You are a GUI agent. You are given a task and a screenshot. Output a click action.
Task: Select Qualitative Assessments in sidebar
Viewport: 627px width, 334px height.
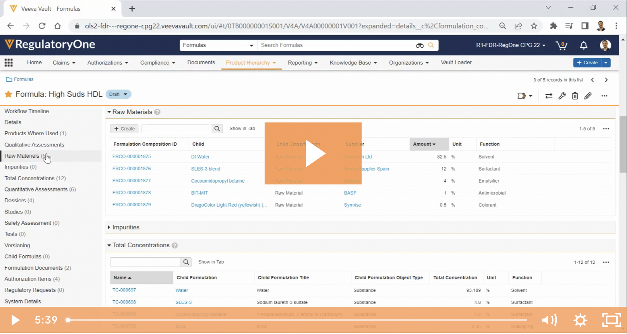[x=35, y=145]
